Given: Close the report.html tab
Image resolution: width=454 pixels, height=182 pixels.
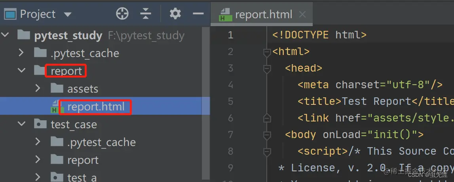Looking at the screenshot, I should pos(302,15).
